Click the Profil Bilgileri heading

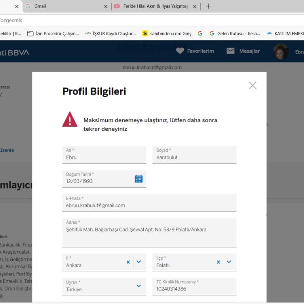(x=94, y=91)
